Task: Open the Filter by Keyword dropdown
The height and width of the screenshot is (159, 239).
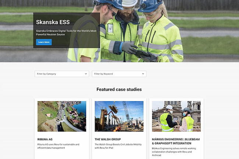Action: tap(119, 74)
